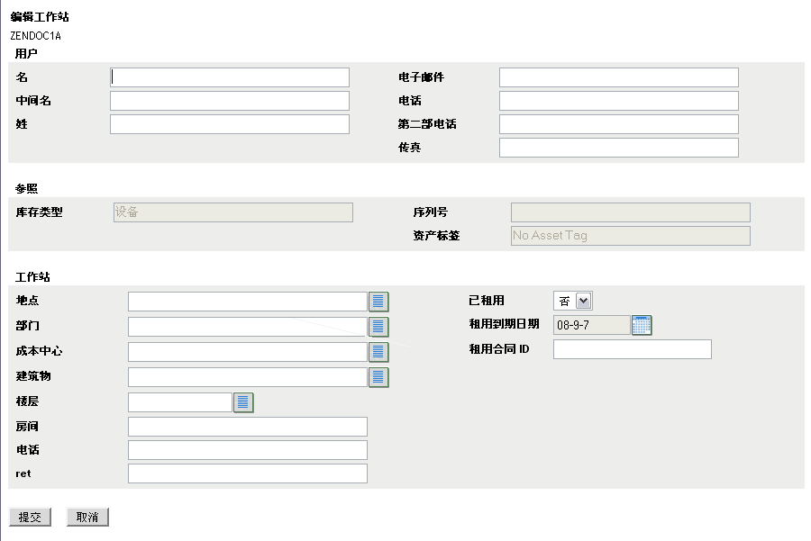Image resolution: width=811 pixels, height=541 pixels.
Task: Select the 租用合同 ID input field
Action: [632, 349]
